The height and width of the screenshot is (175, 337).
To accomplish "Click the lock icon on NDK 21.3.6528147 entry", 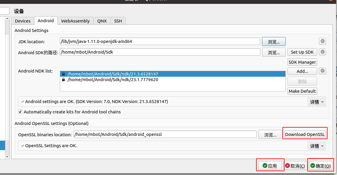I will (63, 74).
